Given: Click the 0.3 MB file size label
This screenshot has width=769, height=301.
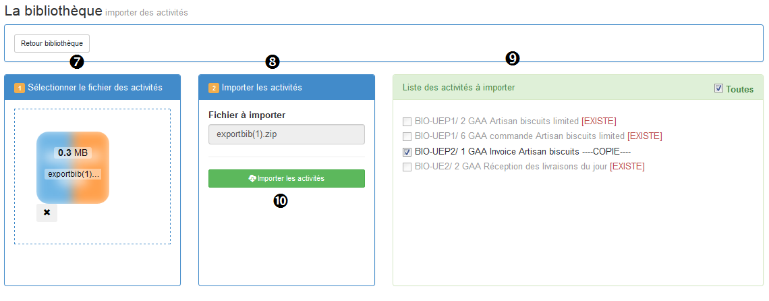Looking at the screenshot, I should (73, 153).
